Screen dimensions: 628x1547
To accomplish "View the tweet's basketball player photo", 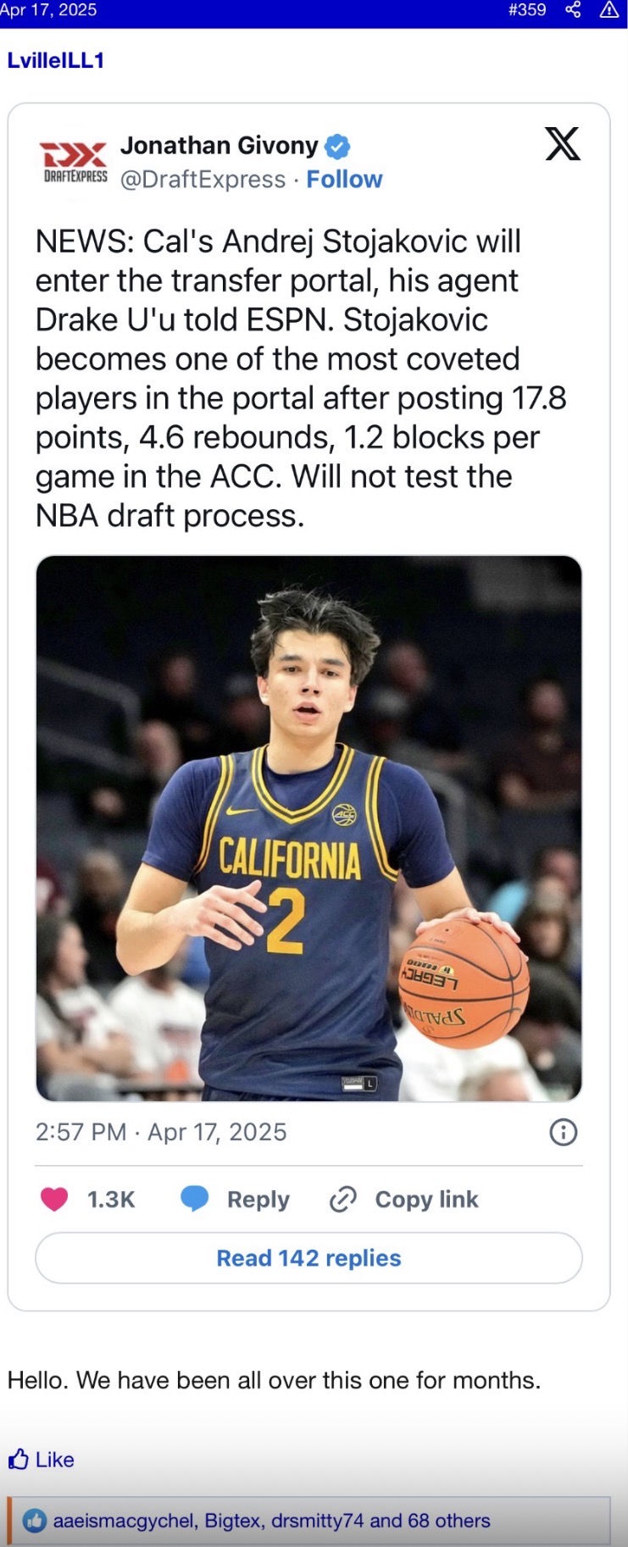I will (308, 828).
